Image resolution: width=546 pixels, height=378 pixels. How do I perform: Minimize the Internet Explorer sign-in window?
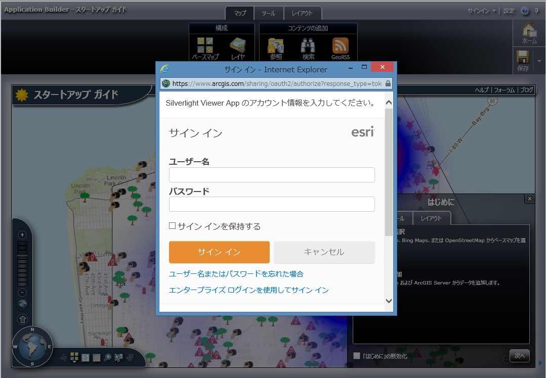tap(351, 67)
